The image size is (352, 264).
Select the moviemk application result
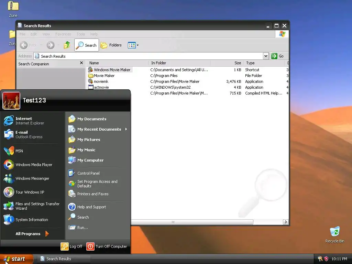pos(98,81)
